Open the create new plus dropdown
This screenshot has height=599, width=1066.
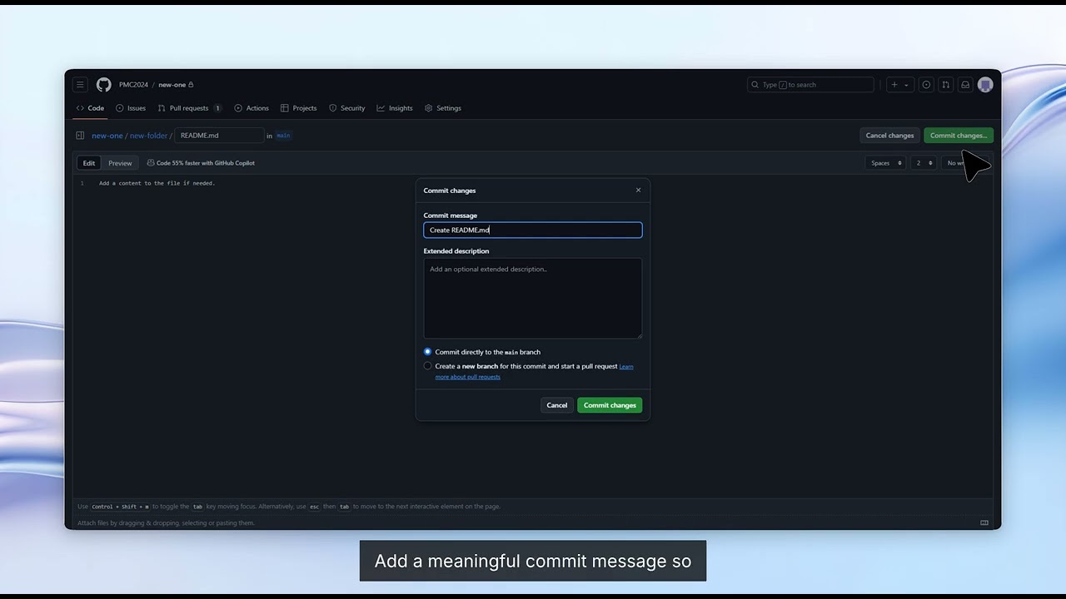[x=899, y=85]
